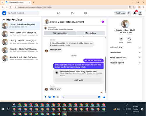Expand Media, files and links section
Image resolution: width=146 pixels, height=116 pixels.
[125, 58]
